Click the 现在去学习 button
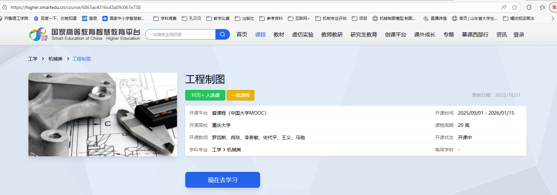The width and height of the screenshot is (557, 195). [222, 180]
